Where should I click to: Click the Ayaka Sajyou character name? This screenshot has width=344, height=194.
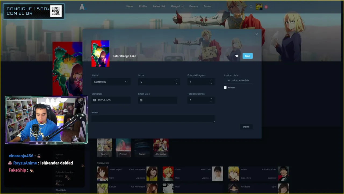[116, 169]
